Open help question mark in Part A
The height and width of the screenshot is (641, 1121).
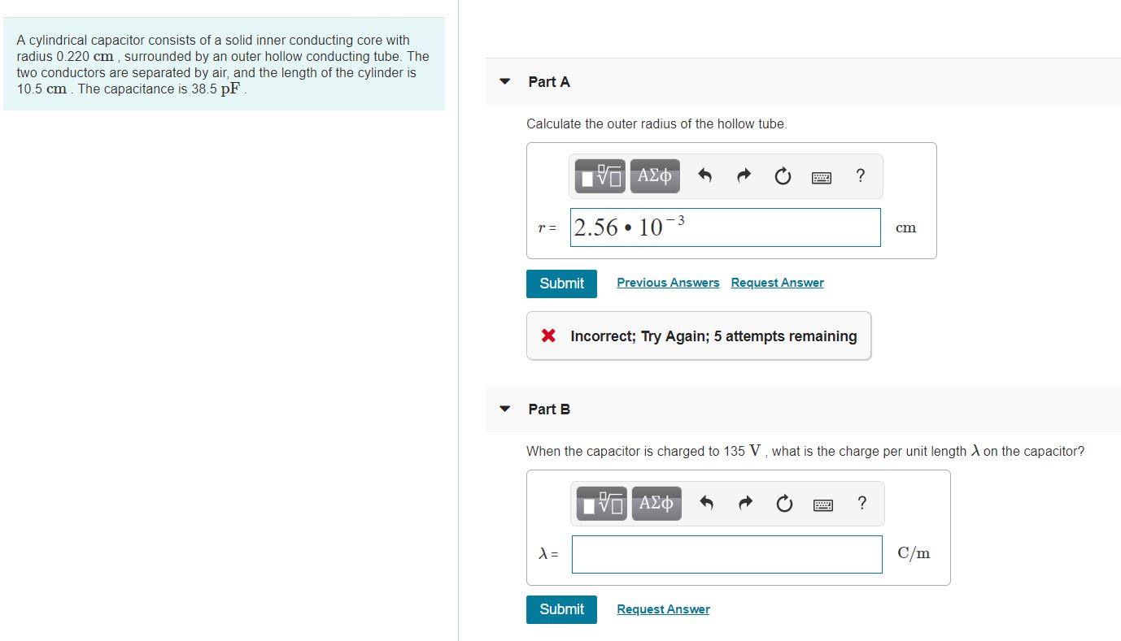point(861,175)
